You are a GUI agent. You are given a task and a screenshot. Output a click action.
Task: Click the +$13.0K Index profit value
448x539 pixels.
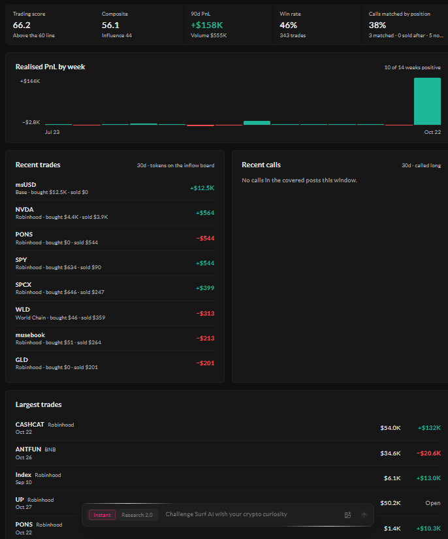(428, 478)
